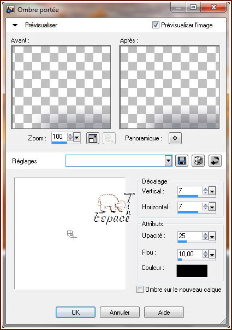Open the Opacité dropdown arrow
Screen dimensions: 232x330
click(x=212, y=237)
